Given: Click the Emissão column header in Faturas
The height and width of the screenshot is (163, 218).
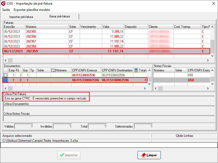Looking at the screenshot, I should [x=14, y=27].
